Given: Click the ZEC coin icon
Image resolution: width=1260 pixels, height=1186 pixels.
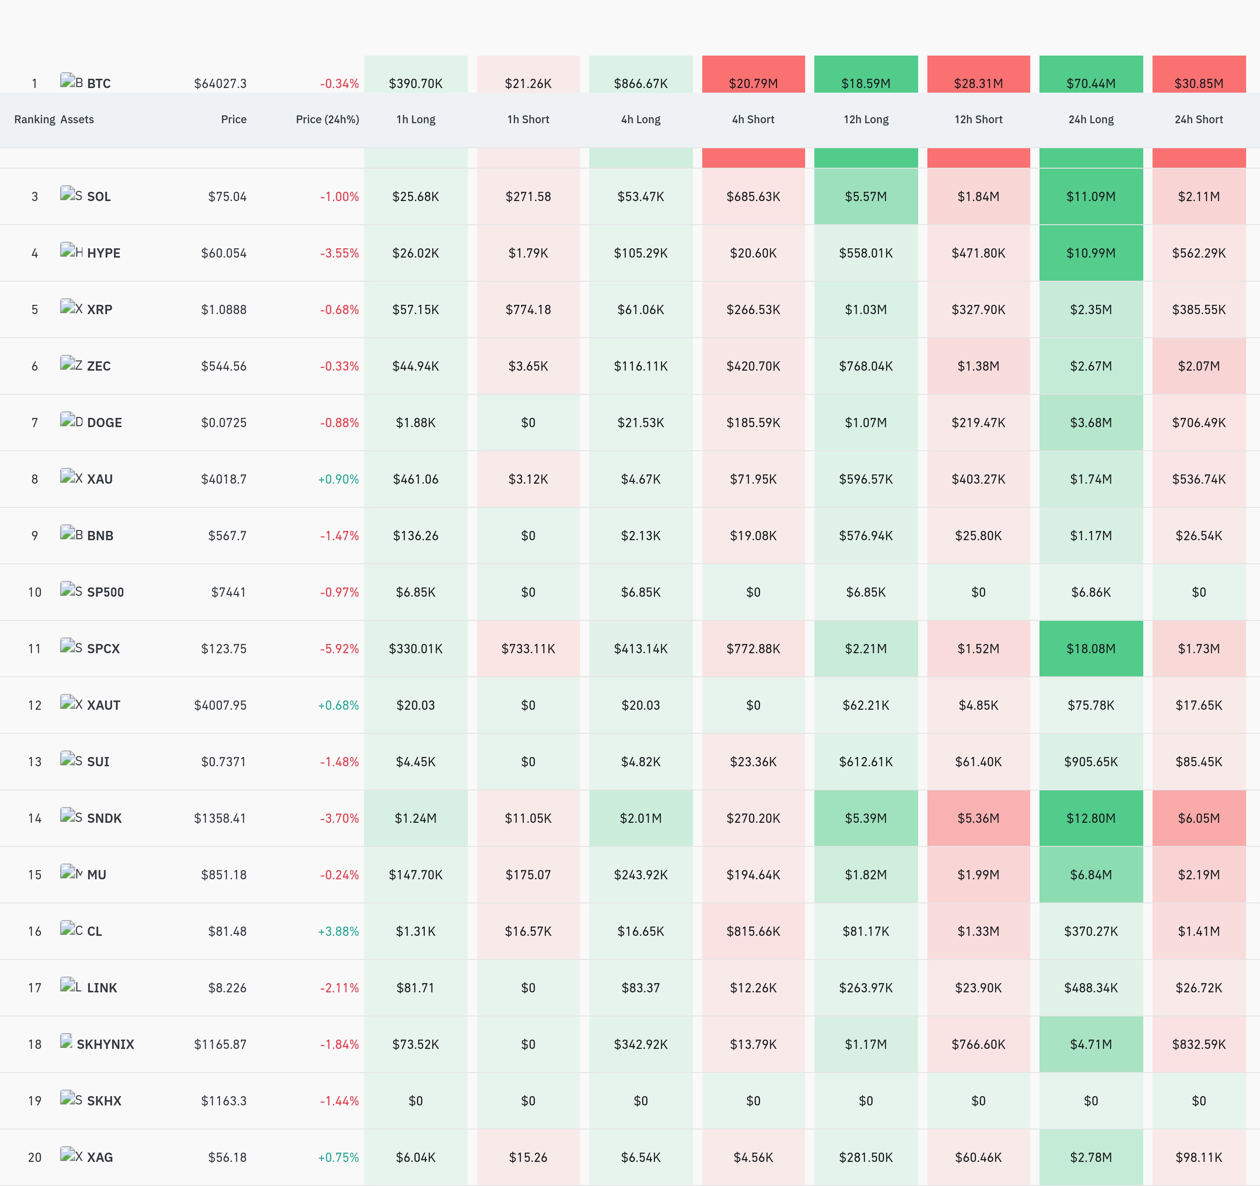Looking at the screenshot, I should [x=71, y=365].
